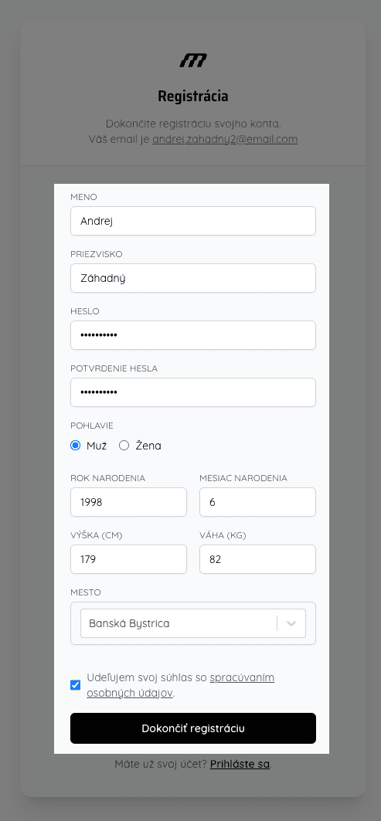The image size is (381, 821).
Task: Open the Banská Bystrica city selector
Action: (x=193, y=623)
